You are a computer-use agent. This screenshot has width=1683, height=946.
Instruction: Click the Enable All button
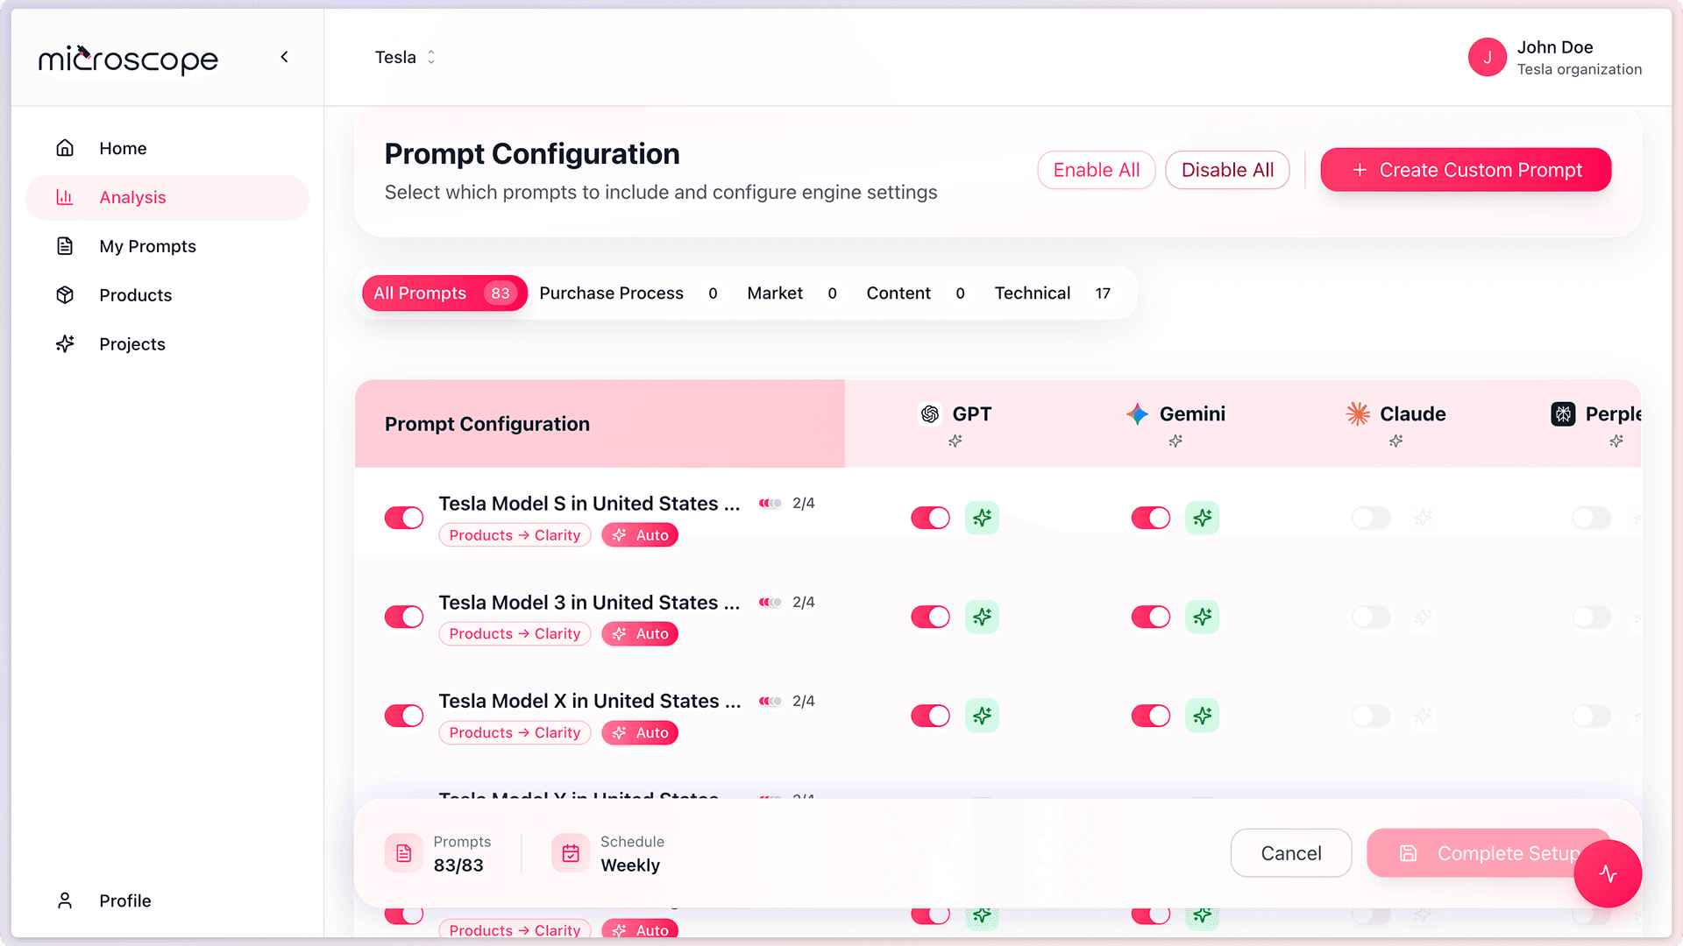tap(1096, 169)
